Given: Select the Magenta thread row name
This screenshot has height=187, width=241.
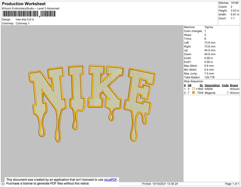Looking at the screenshot, I should coord(210,93).
